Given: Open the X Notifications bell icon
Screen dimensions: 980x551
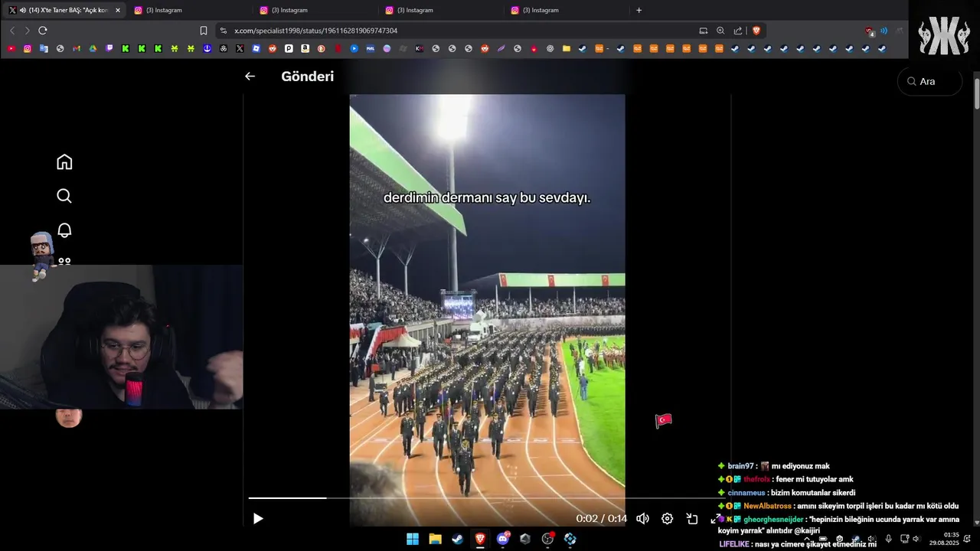Looking at the screenshot, I should (64, 230).
